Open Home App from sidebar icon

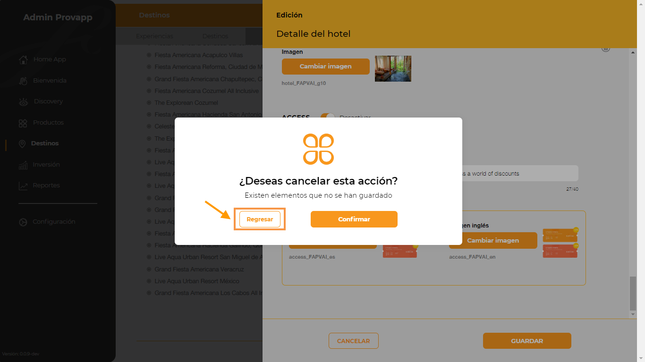(x=23, y=59)
